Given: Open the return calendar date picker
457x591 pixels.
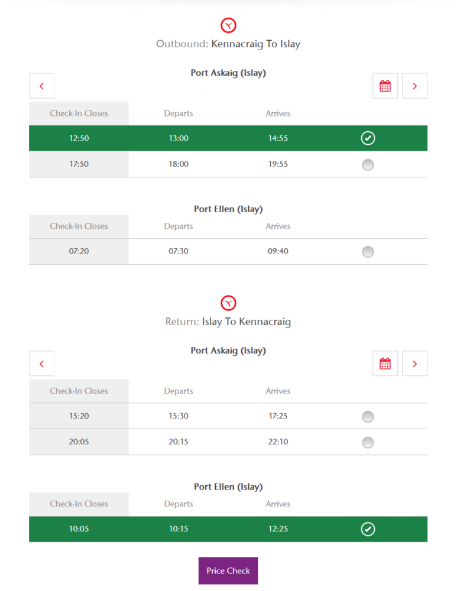Looking at the screenshot, I should pyautogui.click(x=385, y=363).
